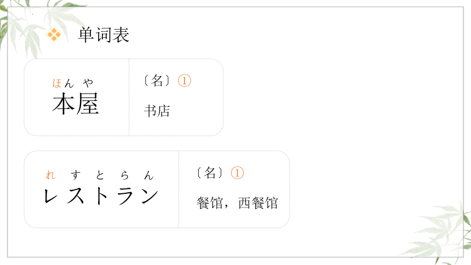
Task: Select the 单词表 slide title
Action: pyautogui.click(x=104, y=34)
